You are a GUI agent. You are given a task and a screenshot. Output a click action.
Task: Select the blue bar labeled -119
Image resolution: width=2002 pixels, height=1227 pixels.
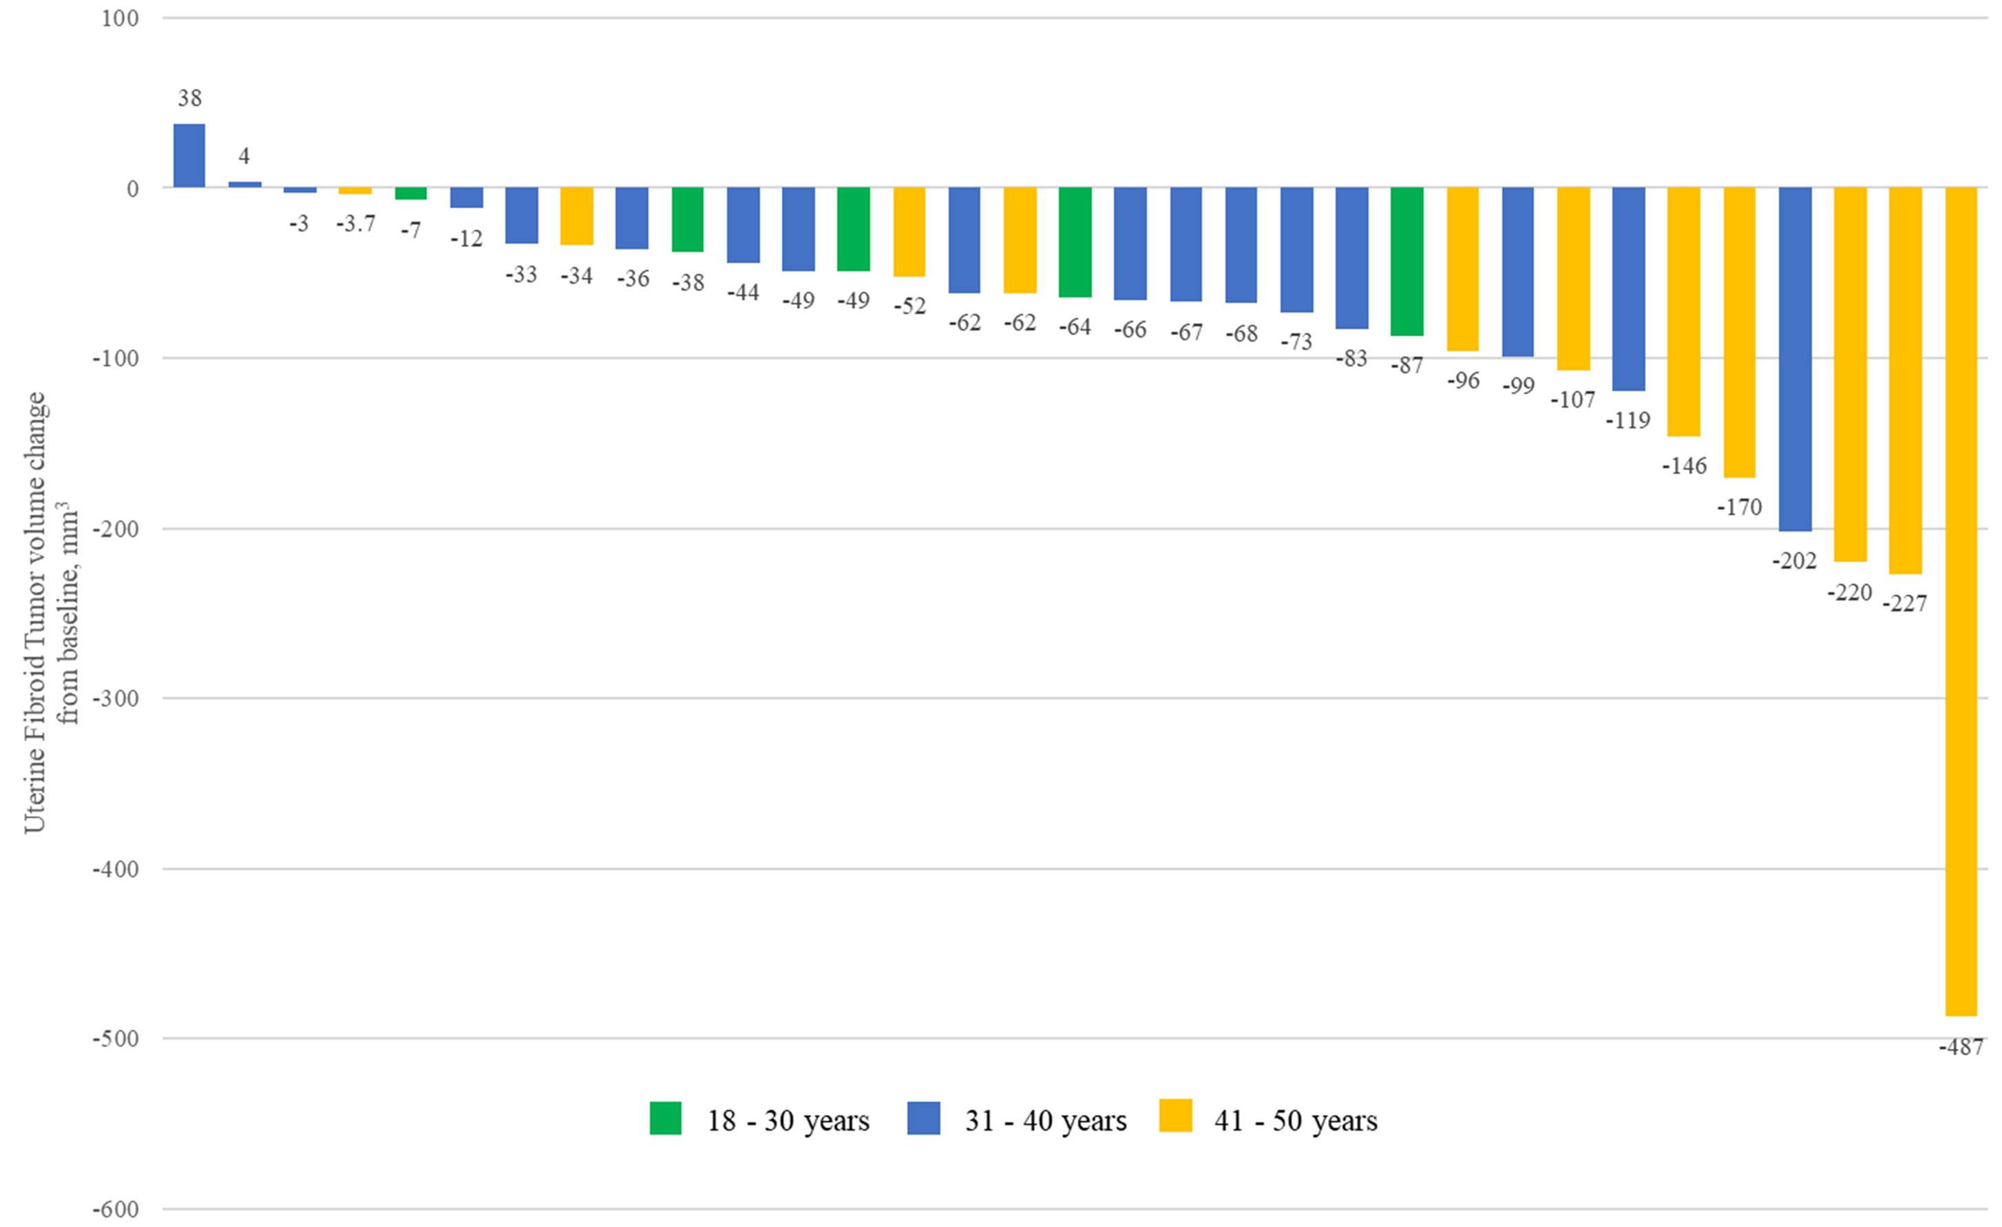[x=1628, y=289]
